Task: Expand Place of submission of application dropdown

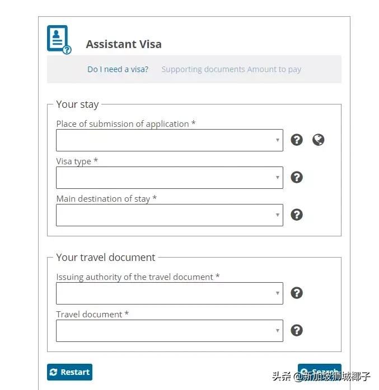Action: tap(169, 140)
